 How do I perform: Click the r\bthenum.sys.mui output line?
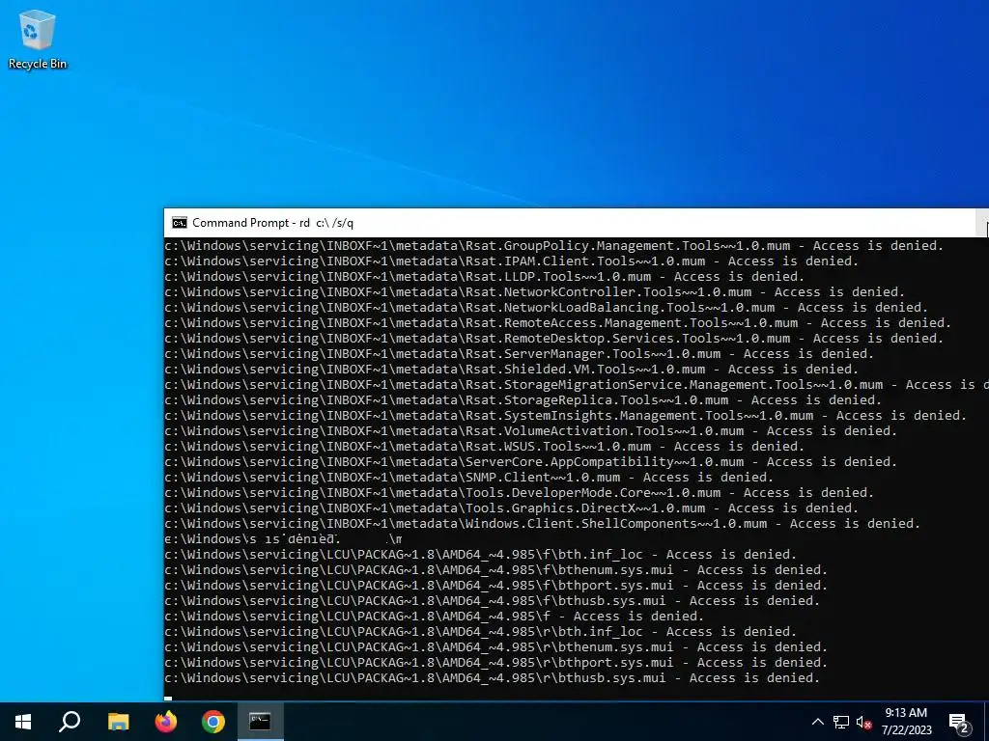[496, 647]
